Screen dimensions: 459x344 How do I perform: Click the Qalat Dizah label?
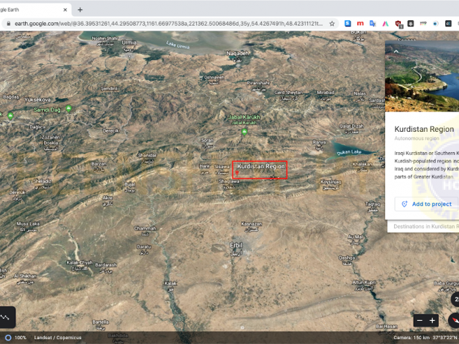351,126
